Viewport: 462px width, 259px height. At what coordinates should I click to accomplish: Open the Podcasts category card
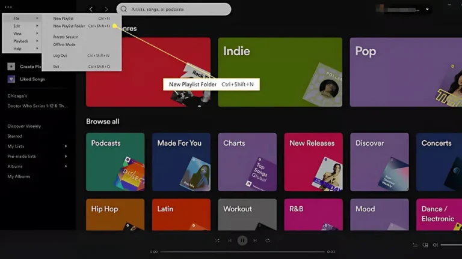pyautogui.click(x=115, y=162)
